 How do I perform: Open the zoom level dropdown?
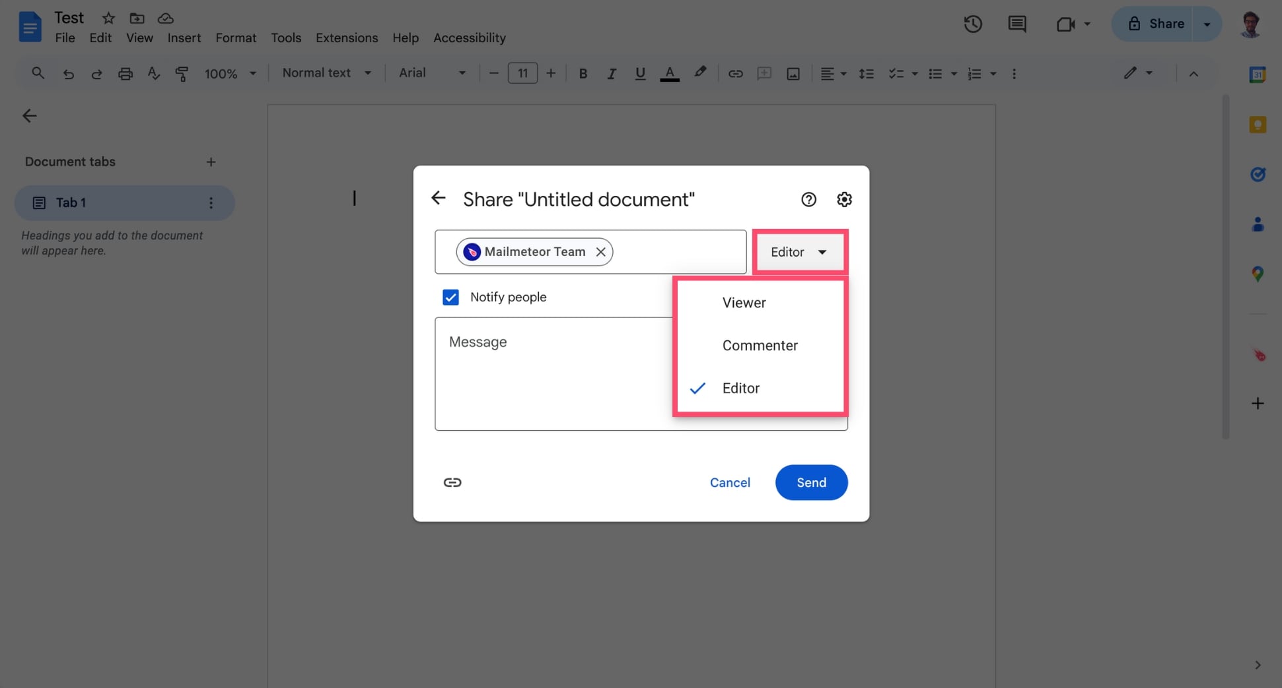[x=230, y=73]
